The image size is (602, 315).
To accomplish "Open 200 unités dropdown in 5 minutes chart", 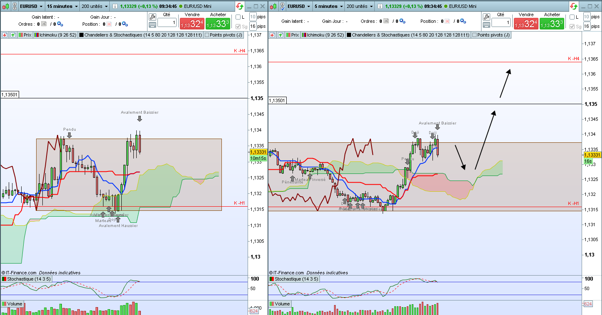I will tap(360, 6).
